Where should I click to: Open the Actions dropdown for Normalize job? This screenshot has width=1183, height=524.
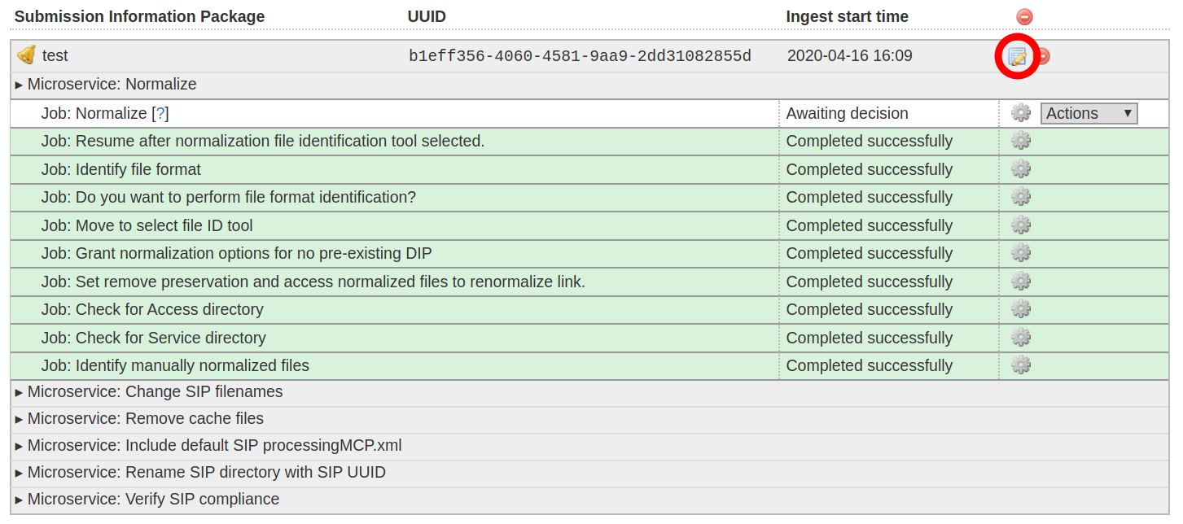pyautogui.click(x=1089, y=113)
